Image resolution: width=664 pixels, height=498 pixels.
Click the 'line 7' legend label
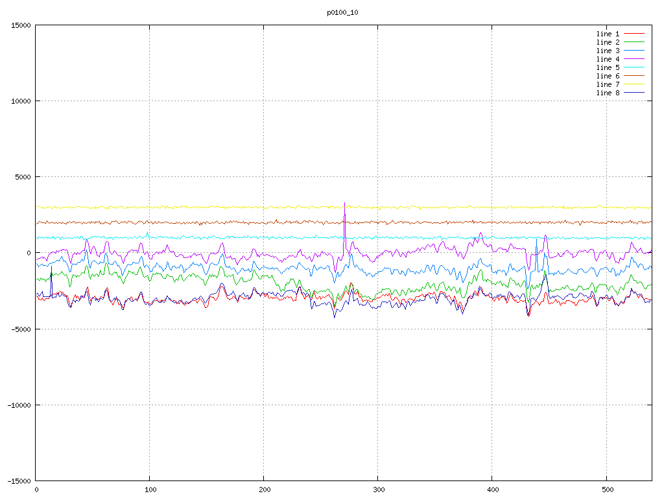pos(608,84)
